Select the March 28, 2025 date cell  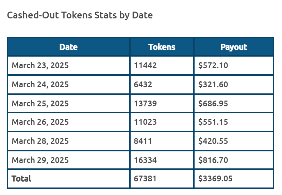[68, 141]
